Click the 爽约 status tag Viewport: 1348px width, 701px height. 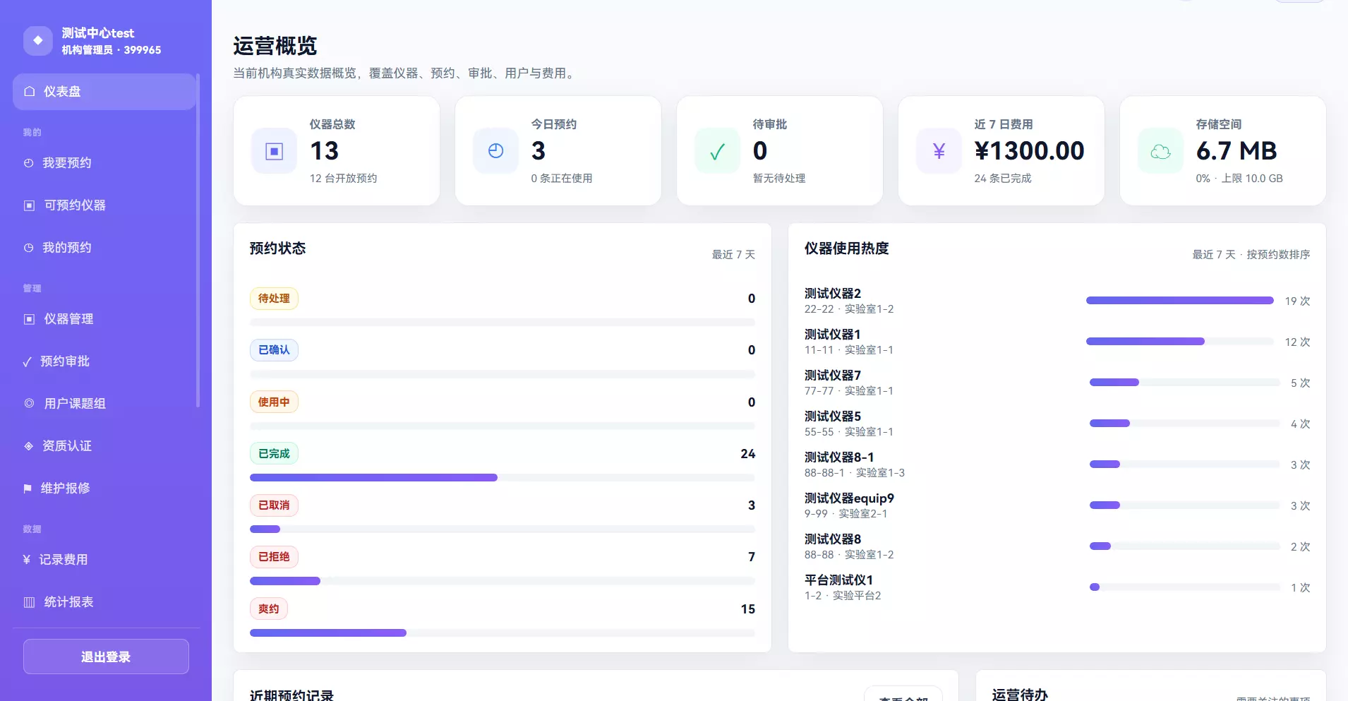tap(269, 609)
